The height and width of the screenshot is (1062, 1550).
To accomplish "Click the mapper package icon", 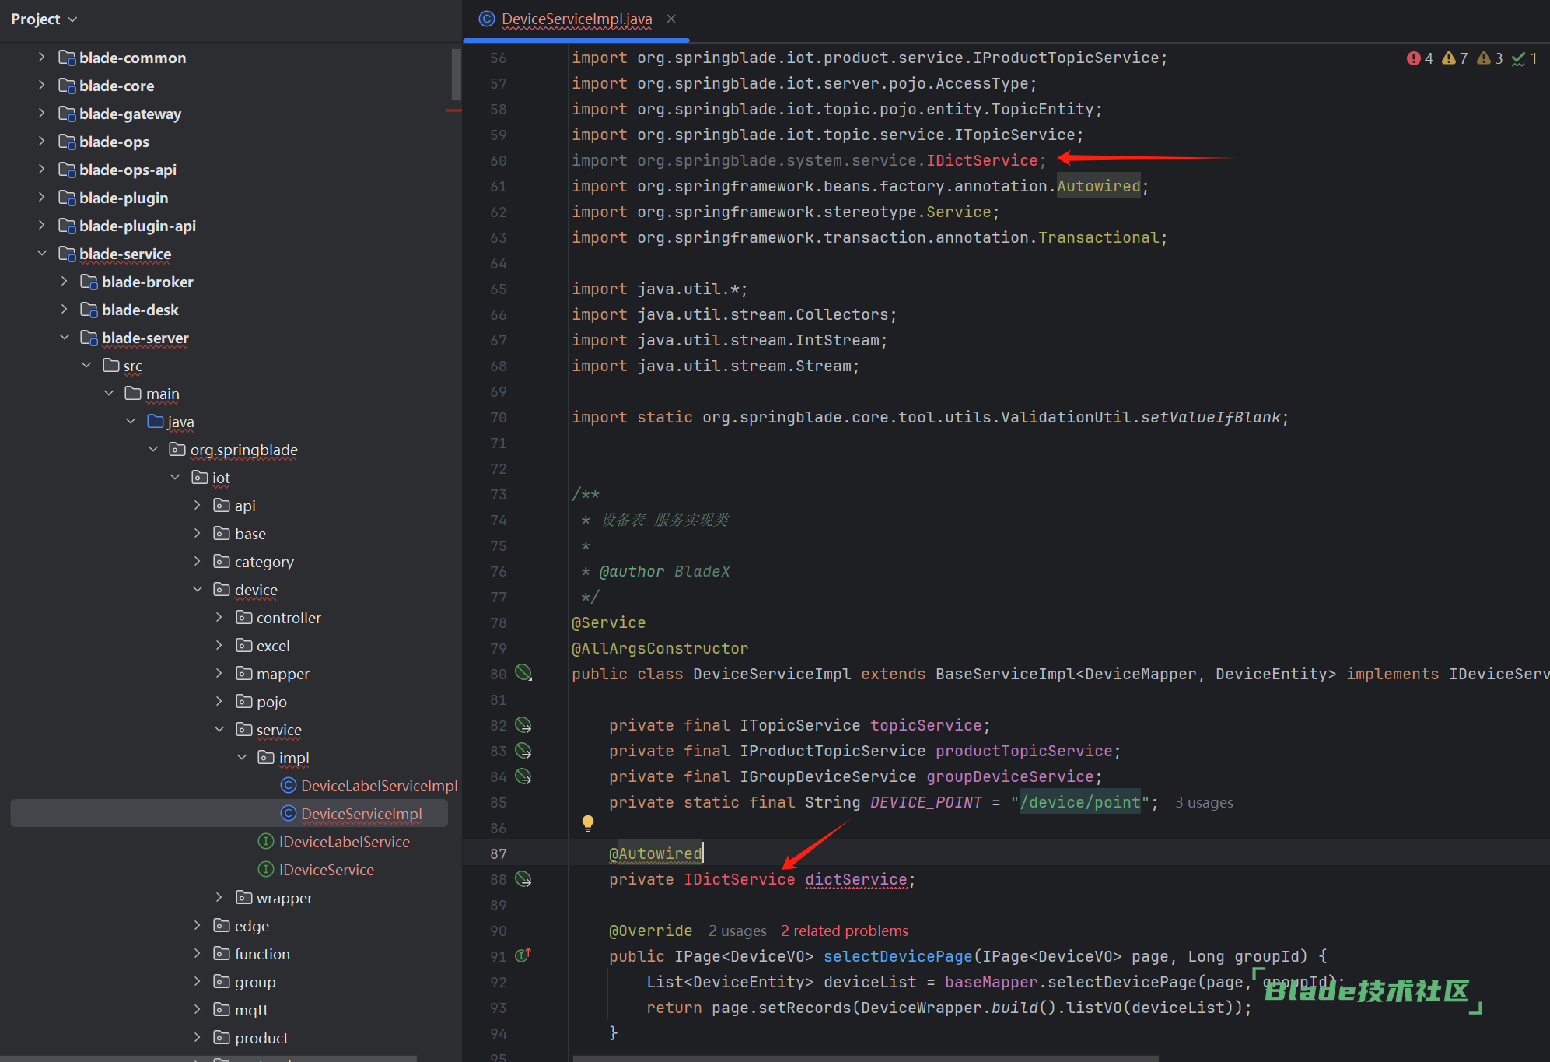I will 244,674.
